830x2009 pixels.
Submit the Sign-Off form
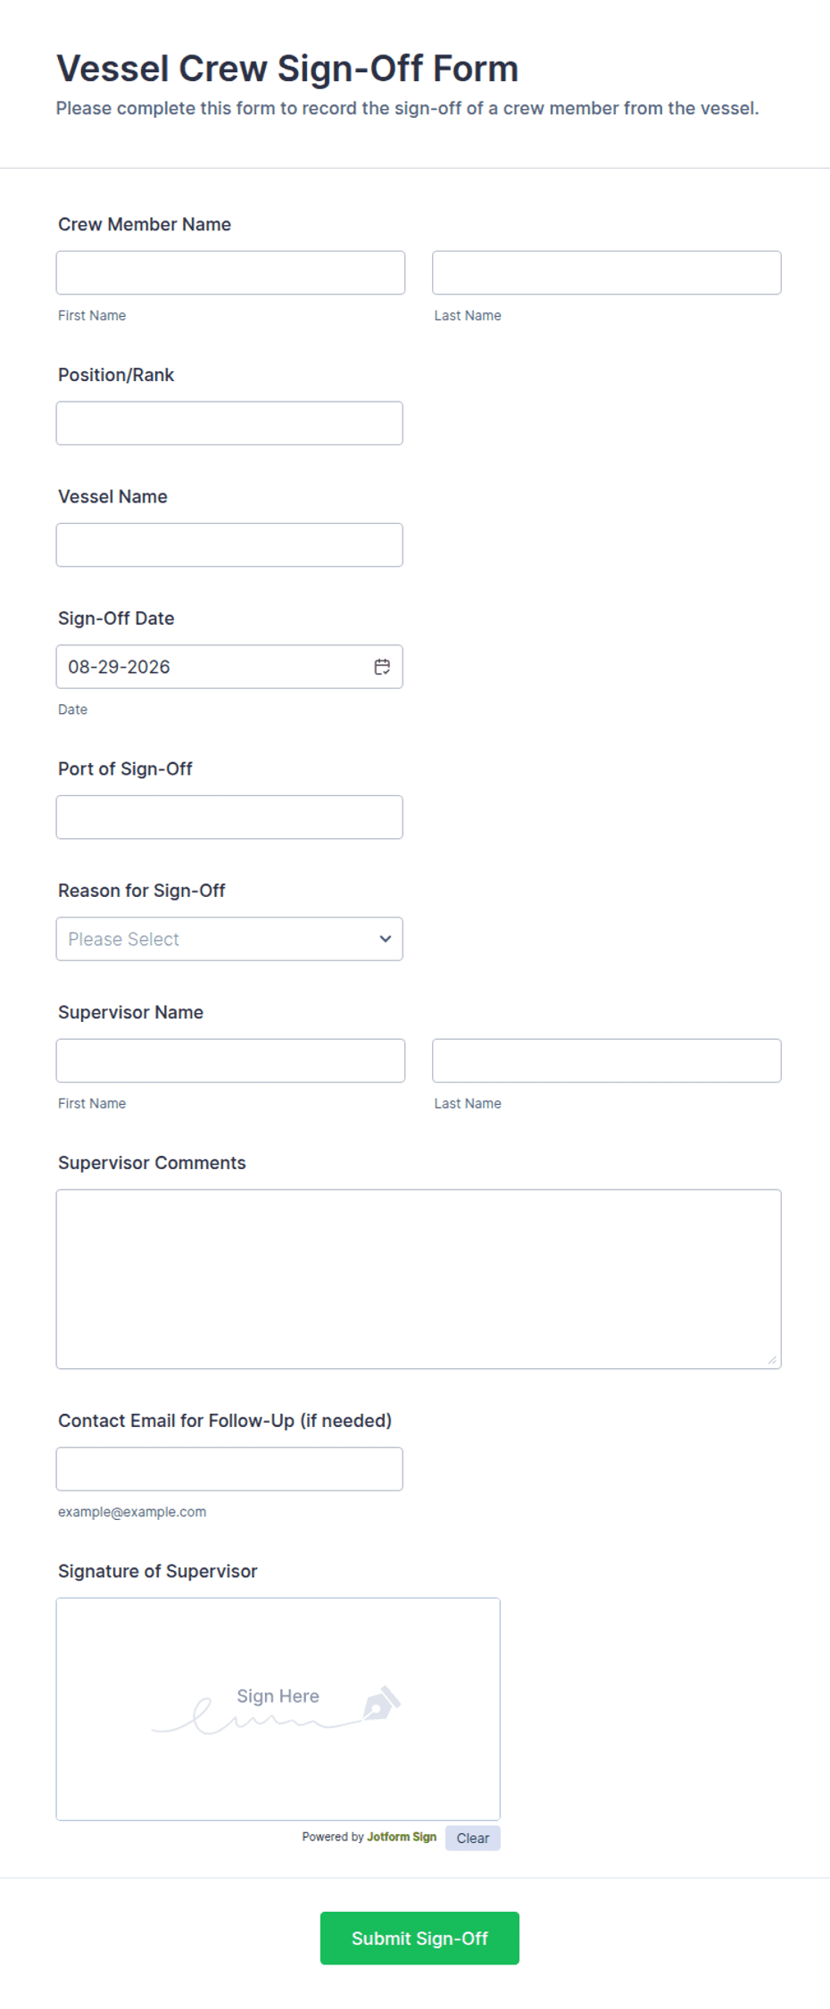(x=419, y=1938)
